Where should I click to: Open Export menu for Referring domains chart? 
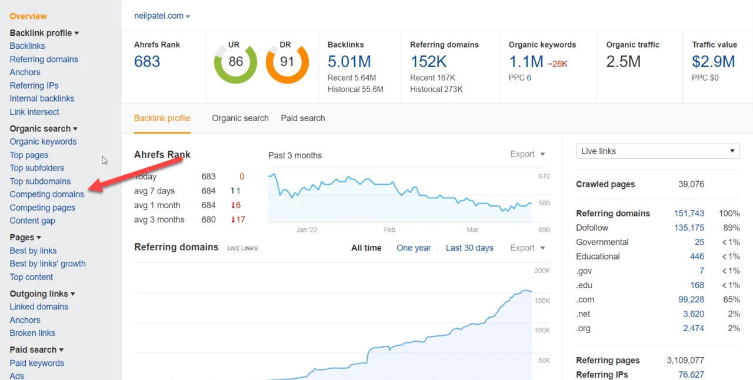(527, 248)
